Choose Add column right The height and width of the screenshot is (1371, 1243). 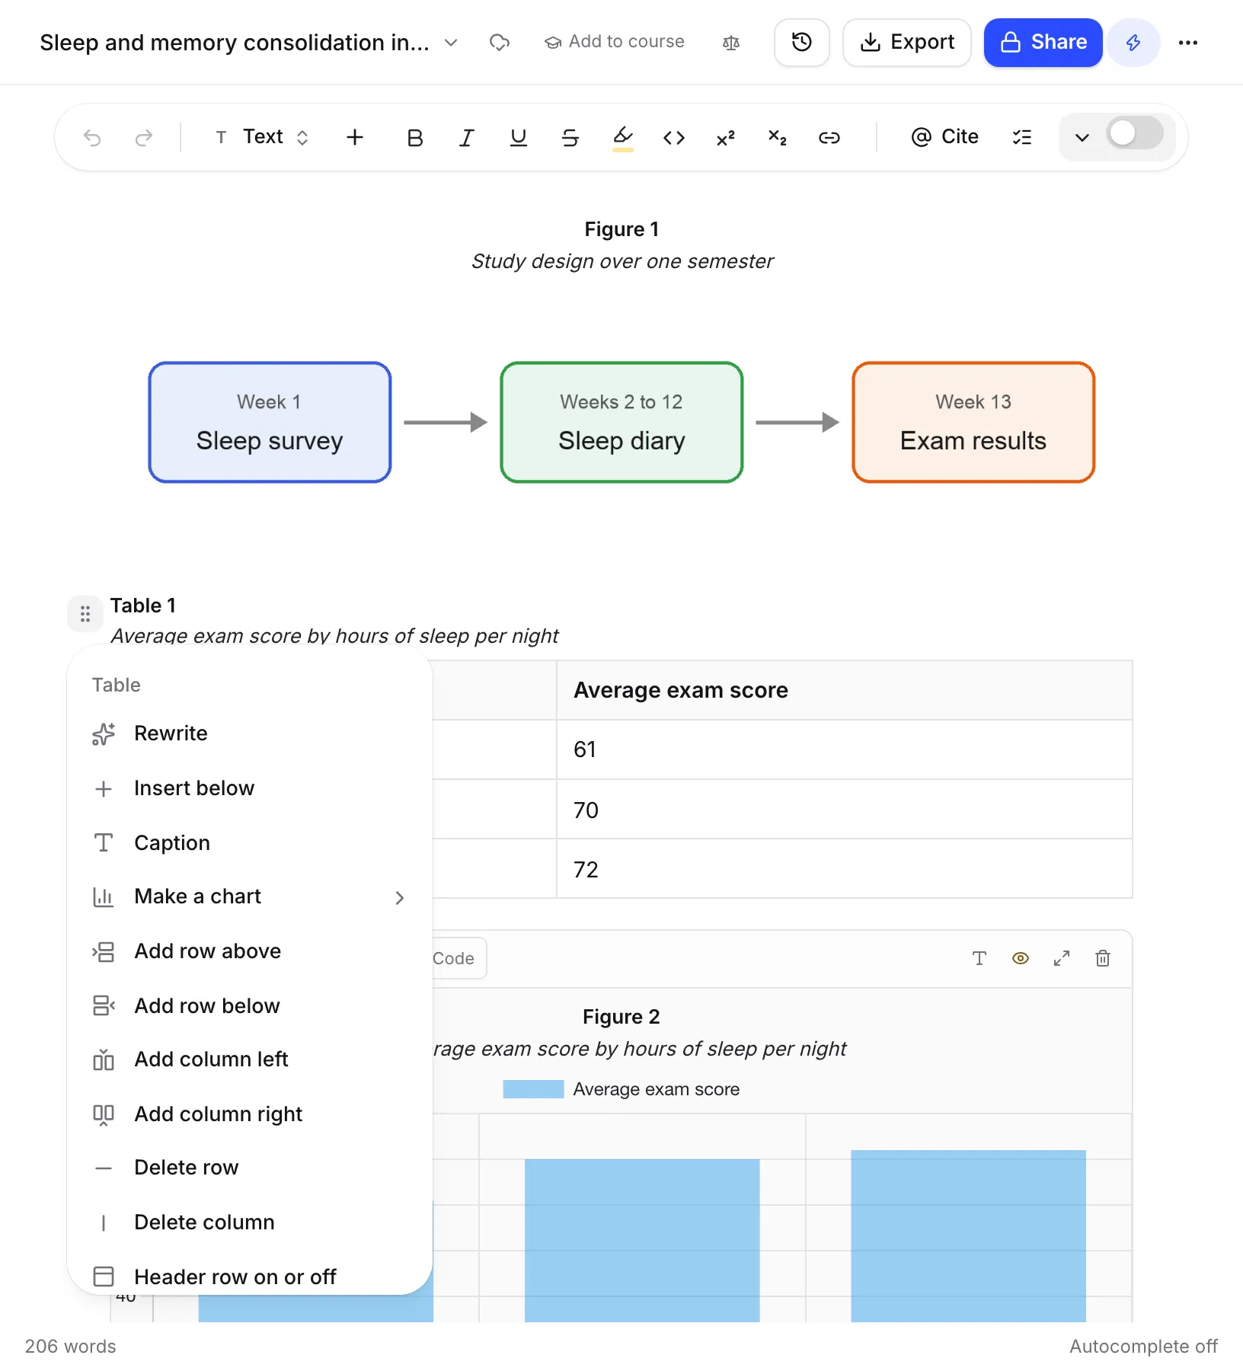[250, 1114]
